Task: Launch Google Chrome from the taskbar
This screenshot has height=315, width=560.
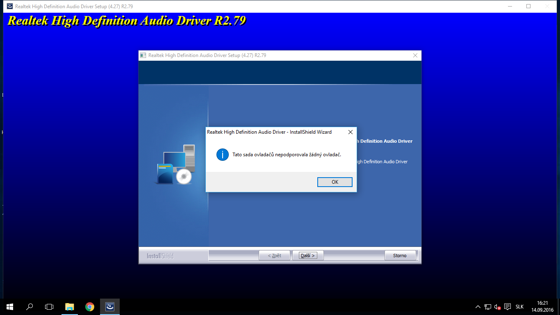Action: click(x=90, y=306)
